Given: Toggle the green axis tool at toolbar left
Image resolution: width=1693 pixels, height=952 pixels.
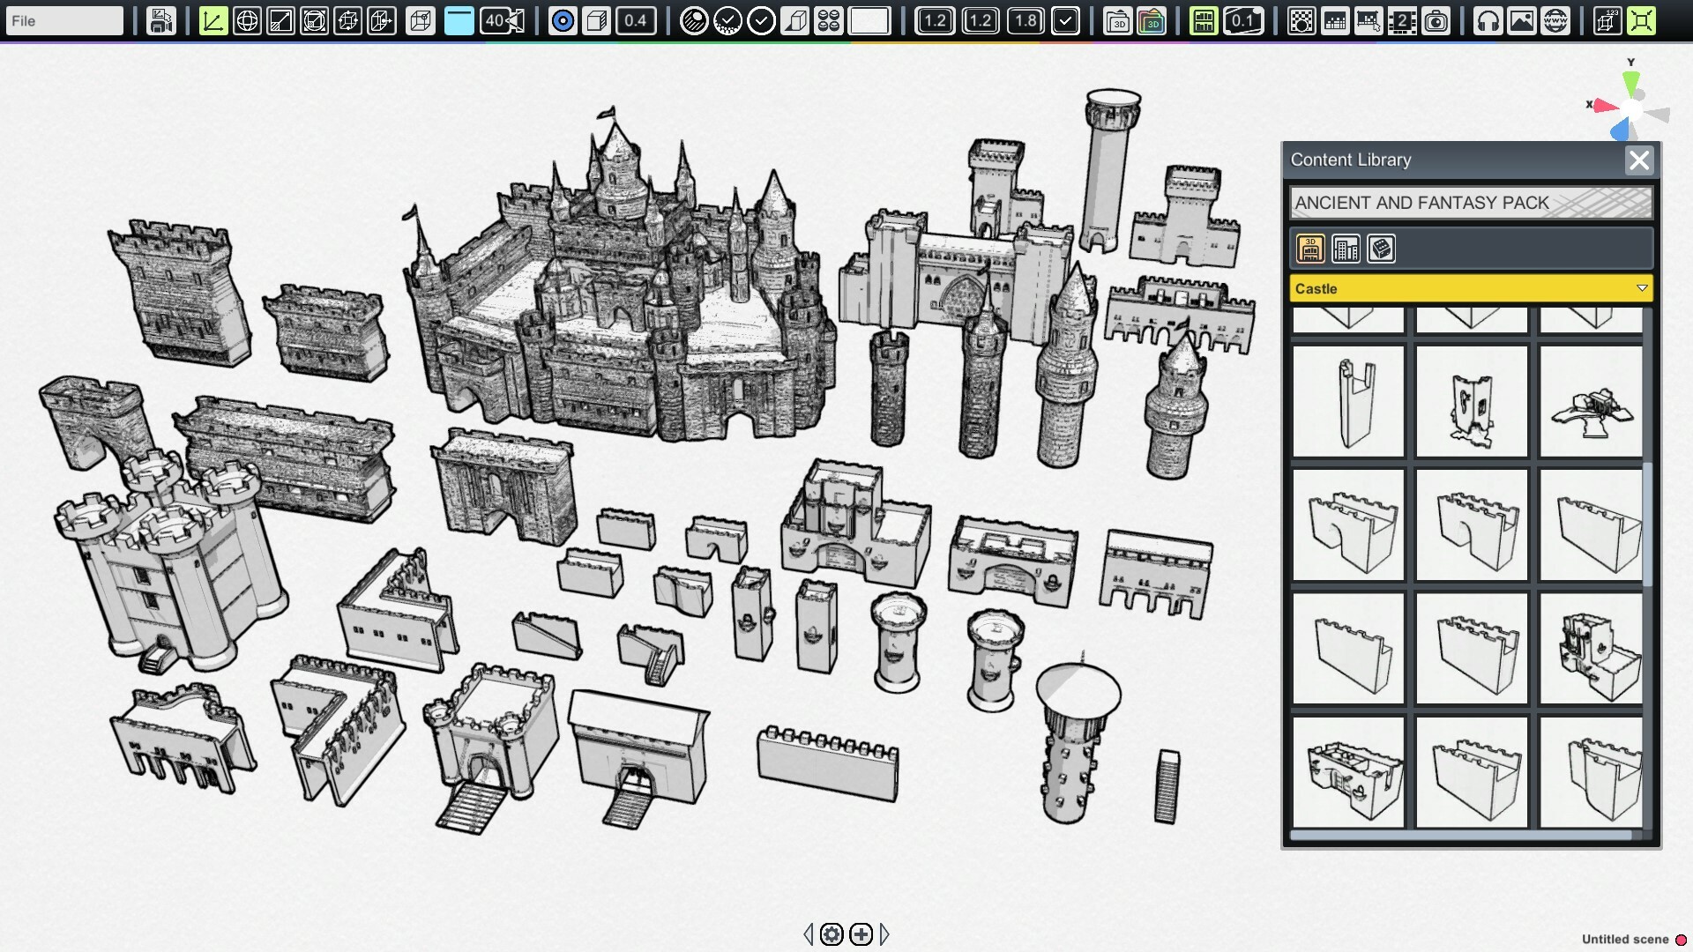Looking at the screenshot, I should tap(213, 20).
